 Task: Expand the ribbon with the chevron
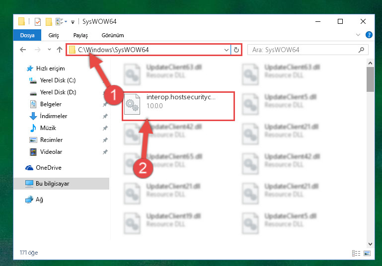coord(358,35)
